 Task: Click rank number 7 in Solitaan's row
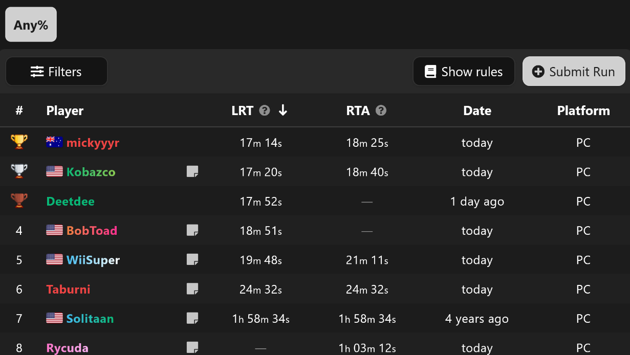pyautogui.click(x=19, y=319)
